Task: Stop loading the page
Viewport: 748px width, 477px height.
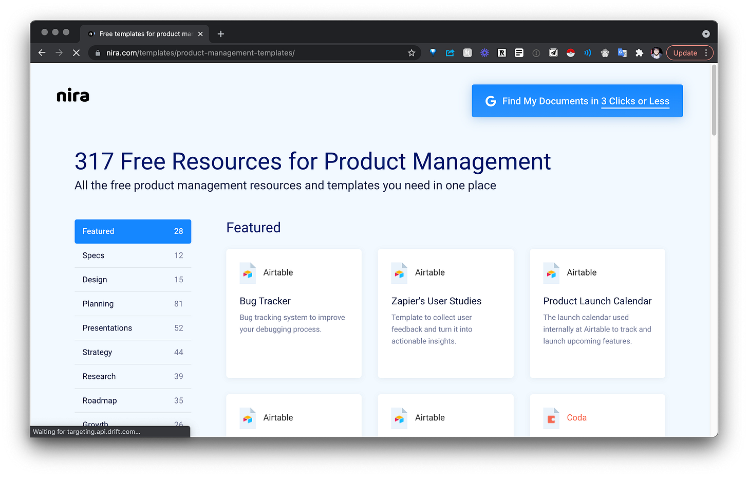Action: pos(76,53)
